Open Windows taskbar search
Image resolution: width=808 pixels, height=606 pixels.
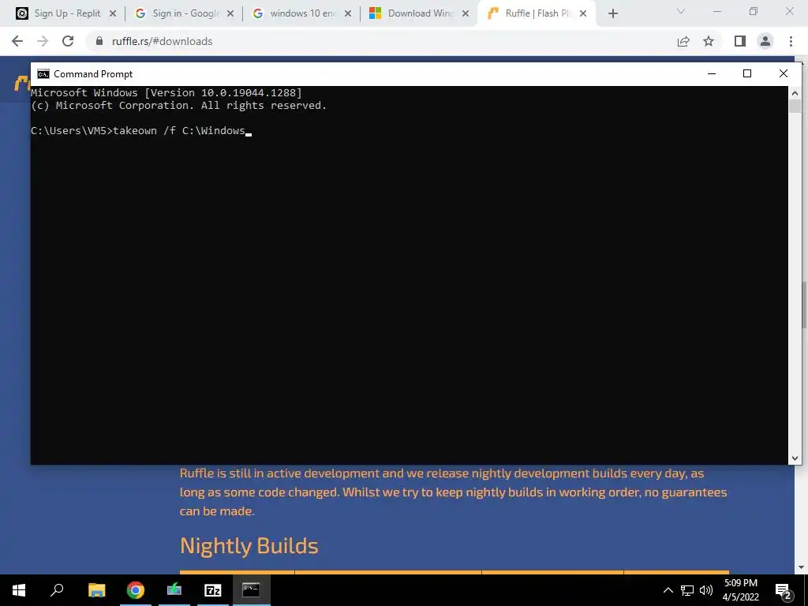pos(57,590)
